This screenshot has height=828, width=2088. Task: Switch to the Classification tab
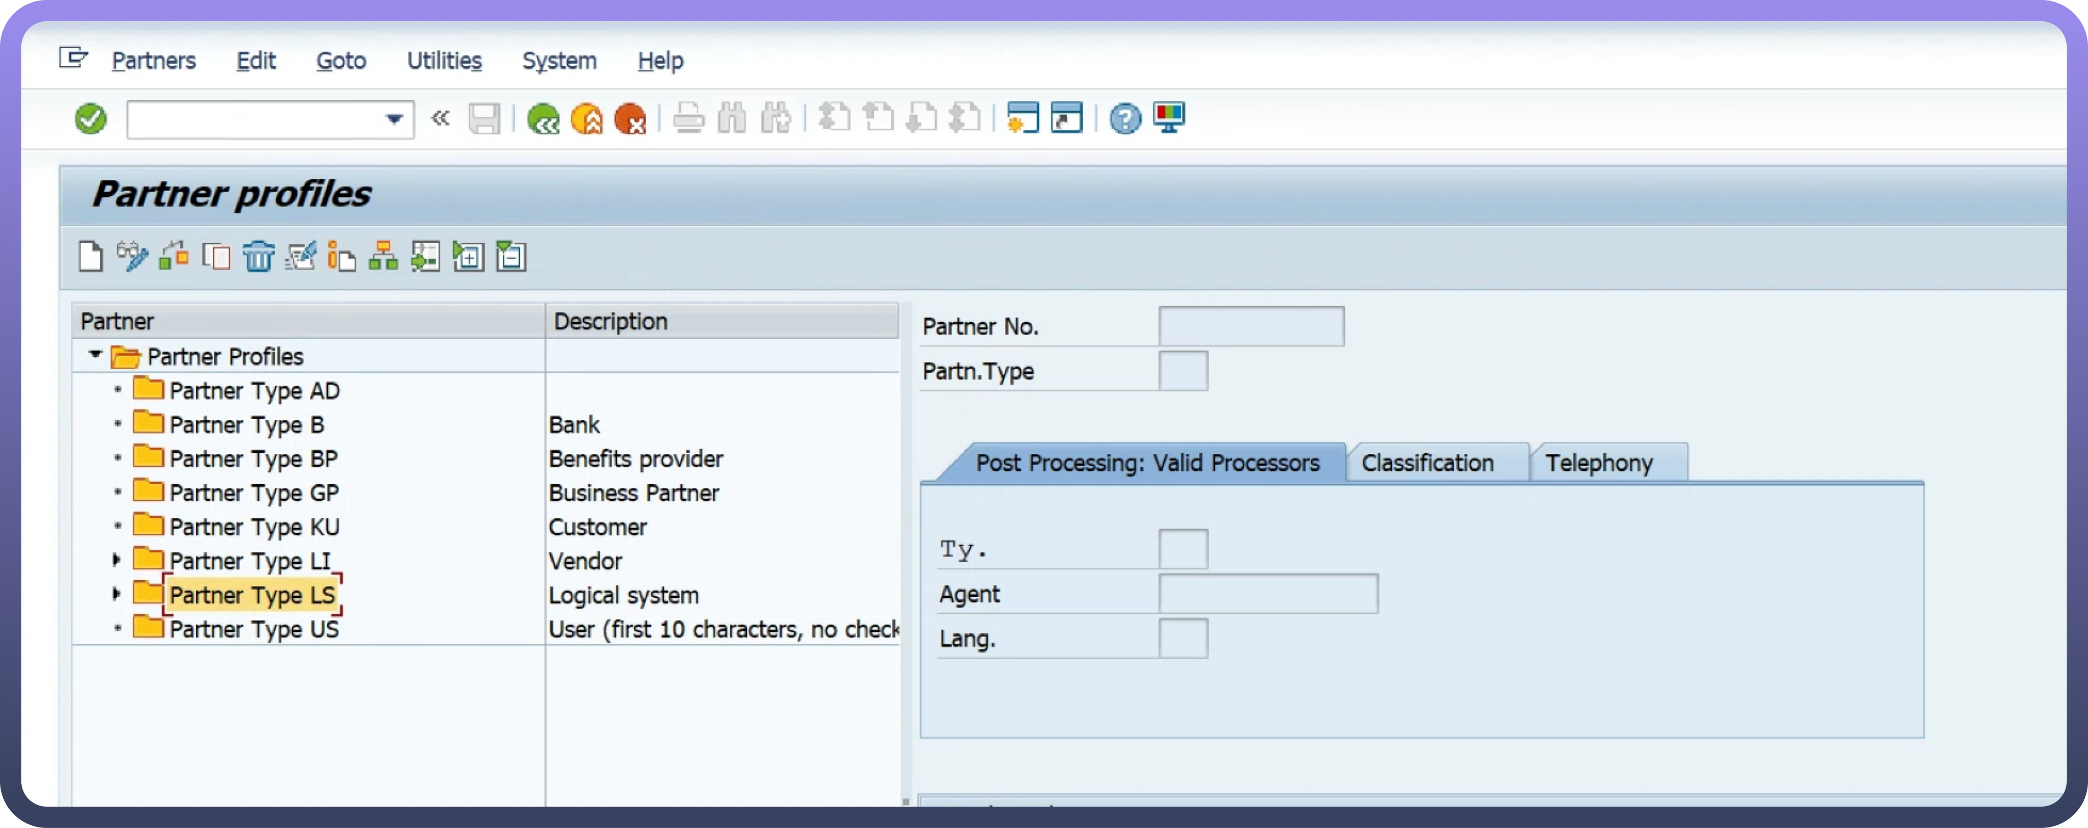[x=1426, y=463]
